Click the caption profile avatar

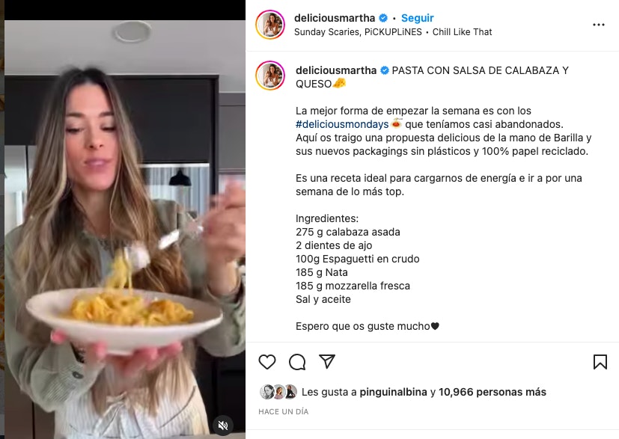tap(270, 76)
